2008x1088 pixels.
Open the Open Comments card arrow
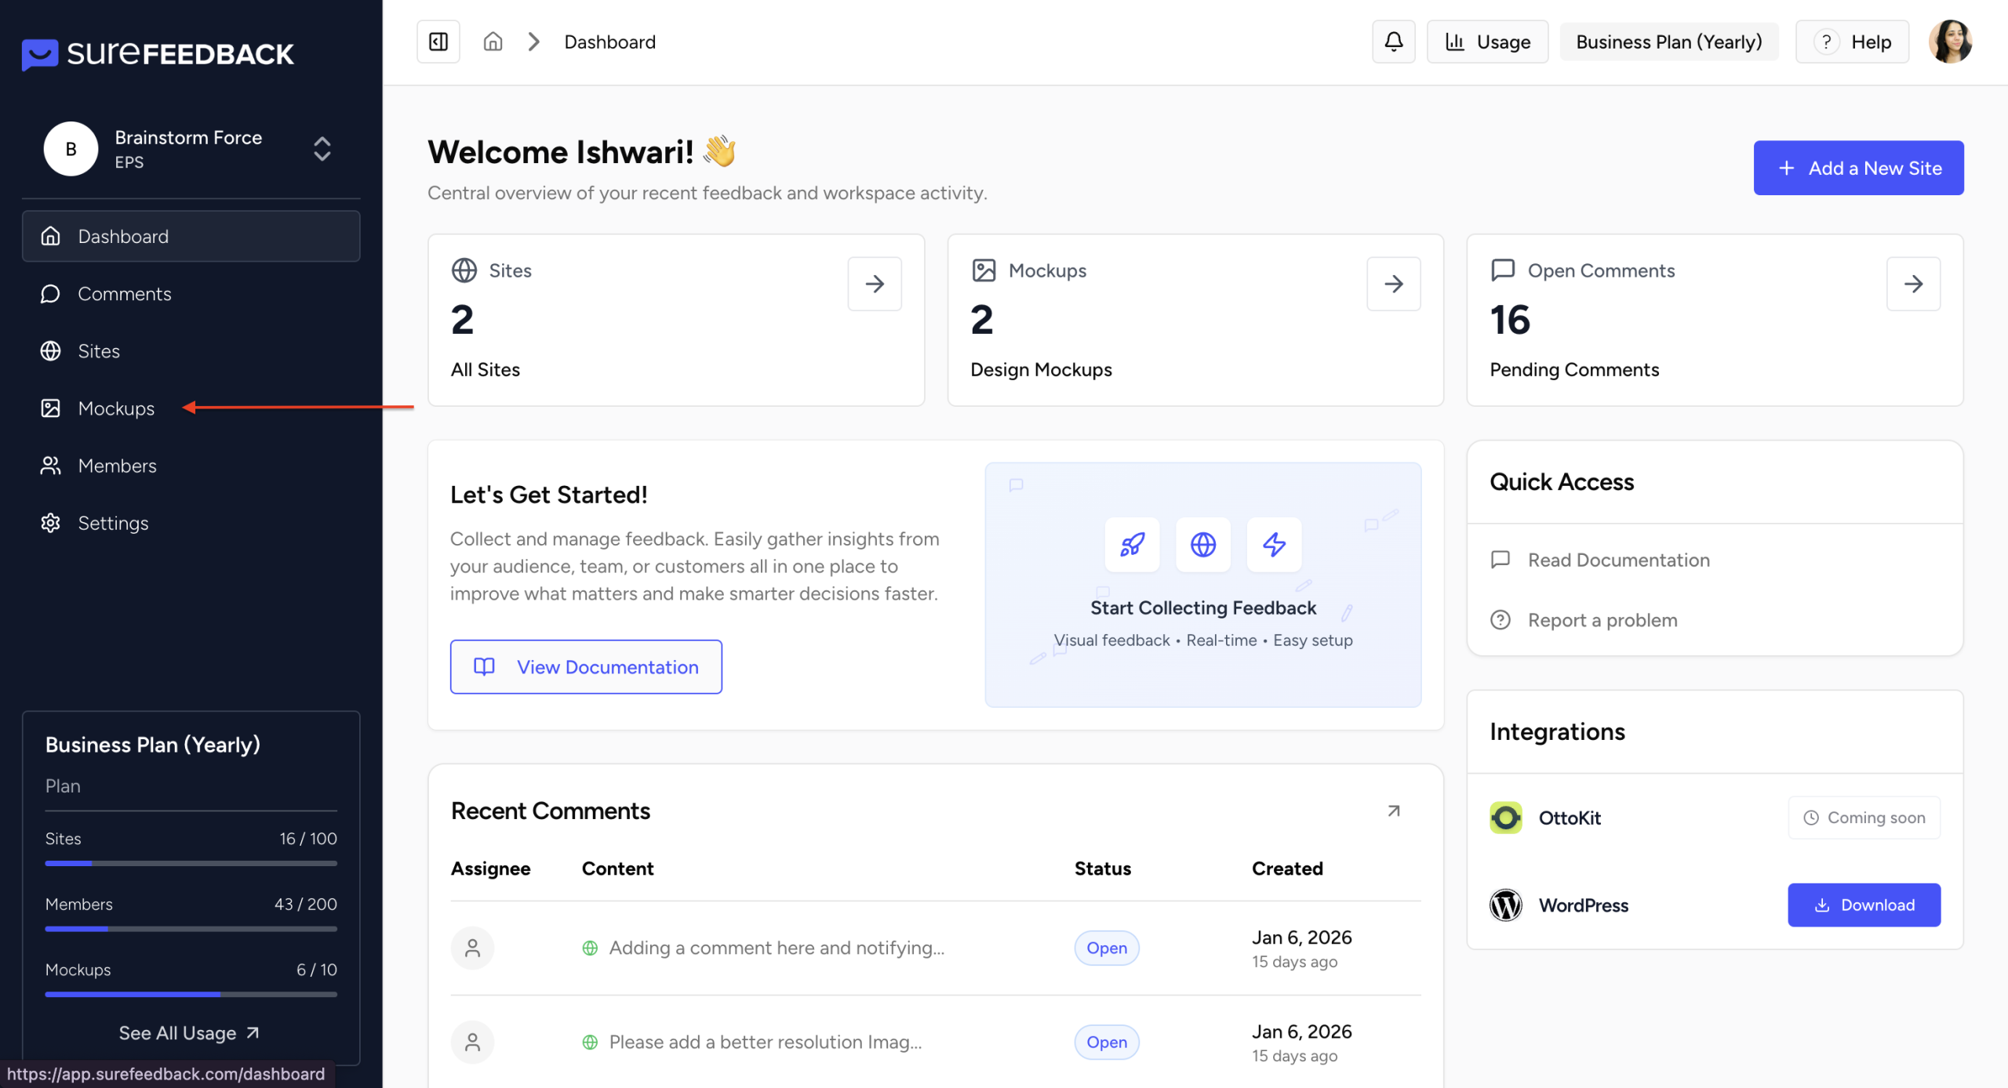1912,284
